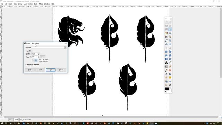222x125 pixels.
Task: Select the Ellipse Select tool
Action: pyautogui.click(x=170, y=26)
